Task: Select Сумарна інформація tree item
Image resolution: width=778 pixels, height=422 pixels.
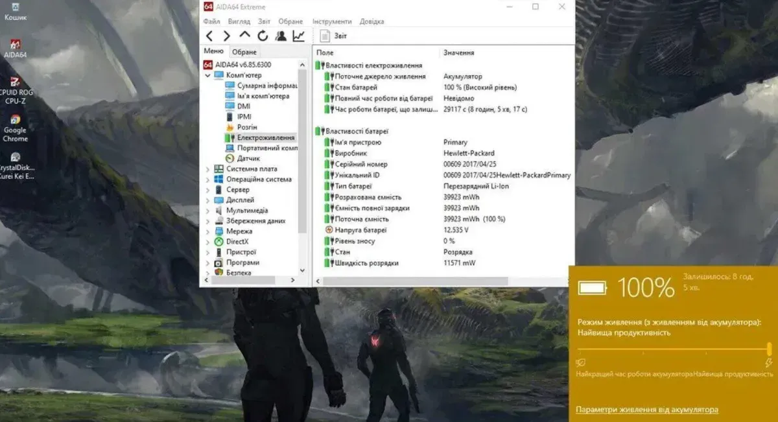Action: click(266, 86)
